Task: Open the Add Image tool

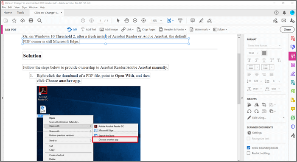Action: (109, 30)
